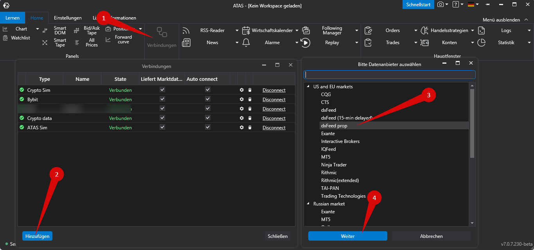Click the screenshot camera icon in title bar

(x=441, y=4)
